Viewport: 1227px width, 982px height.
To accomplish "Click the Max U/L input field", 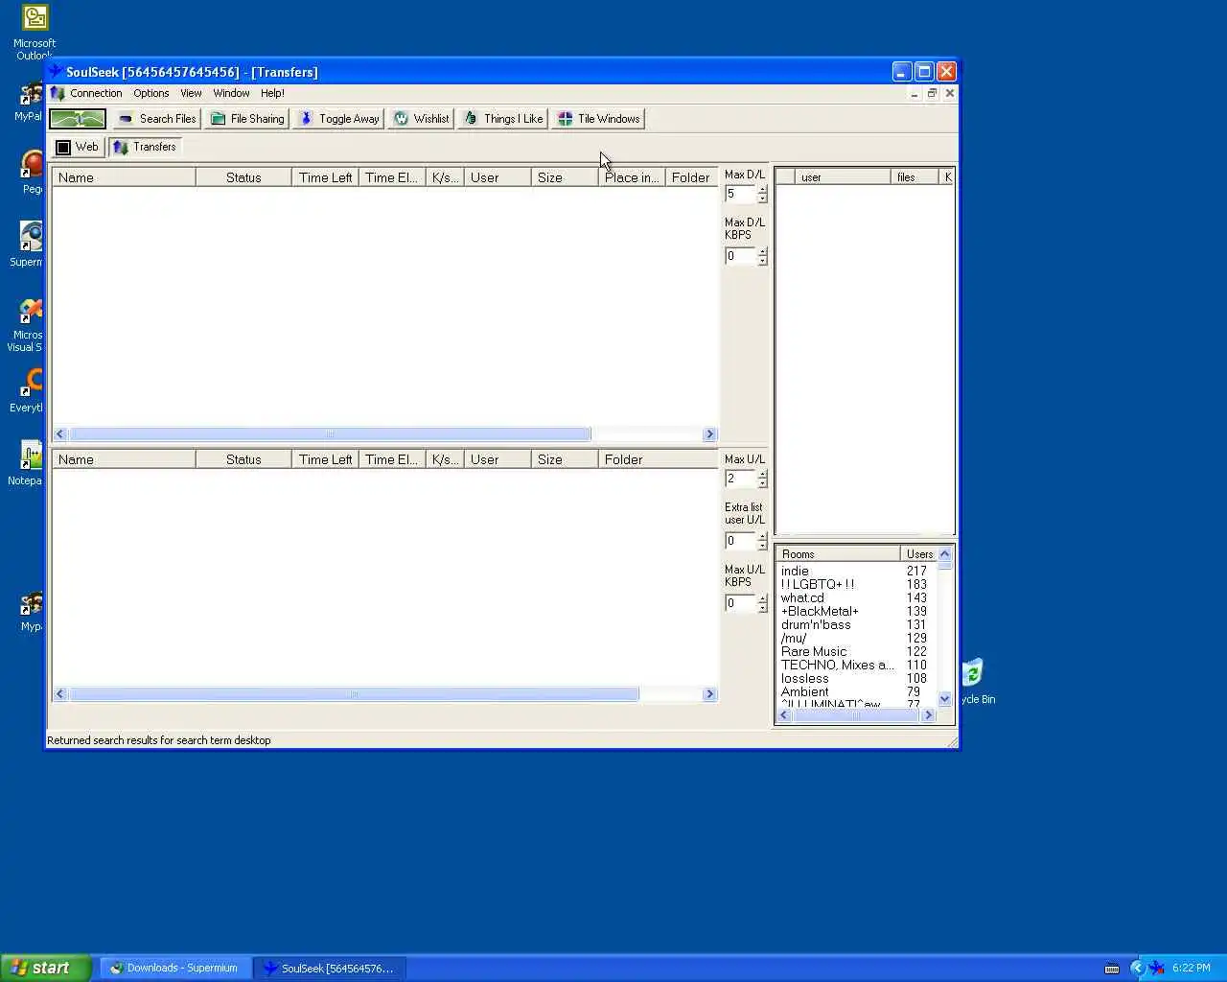I will tap(740, 479).
